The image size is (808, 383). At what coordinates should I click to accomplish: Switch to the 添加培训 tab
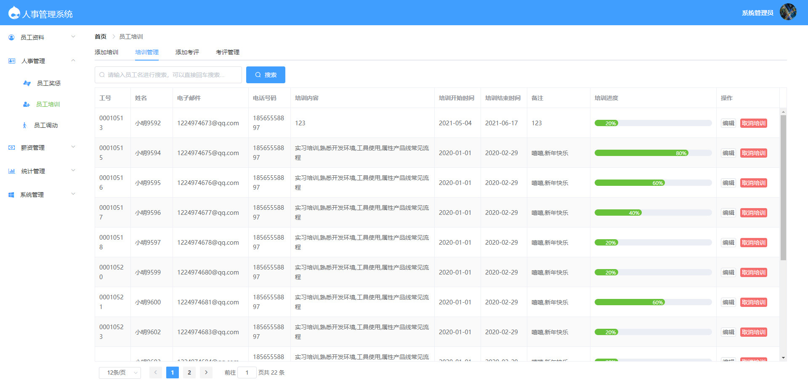coord(106,52)
